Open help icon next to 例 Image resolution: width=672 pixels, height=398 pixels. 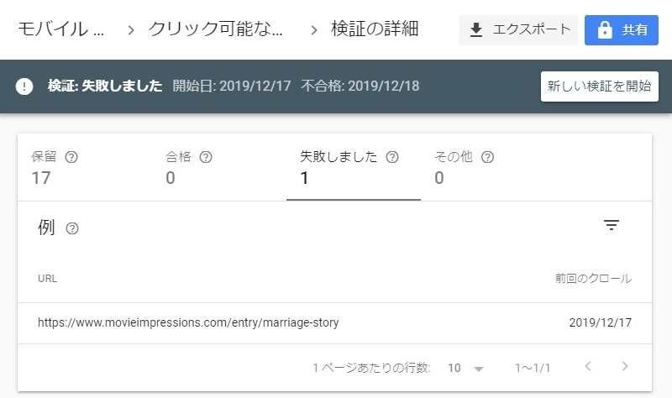click(72, 228)
